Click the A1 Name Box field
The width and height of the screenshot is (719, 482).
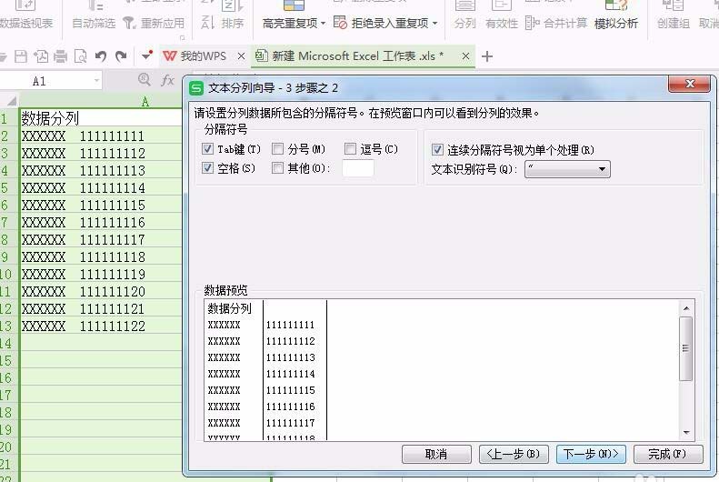coord(39,81)
